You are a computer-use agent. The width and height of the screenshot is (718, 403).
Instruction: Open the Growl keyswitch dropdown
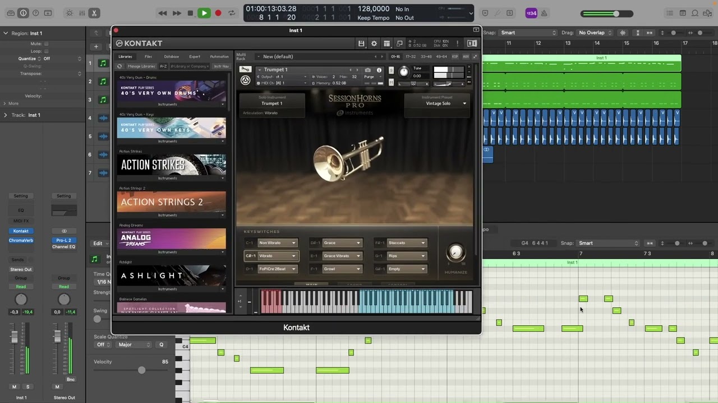tap(342, 269)
